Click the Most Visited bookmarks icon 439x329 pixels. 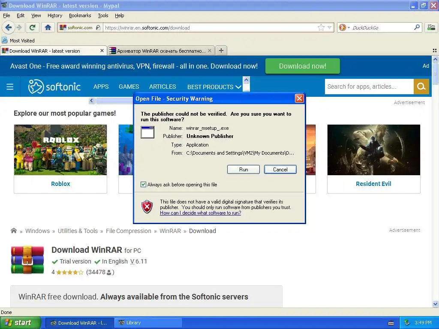[x=5, y=41]
